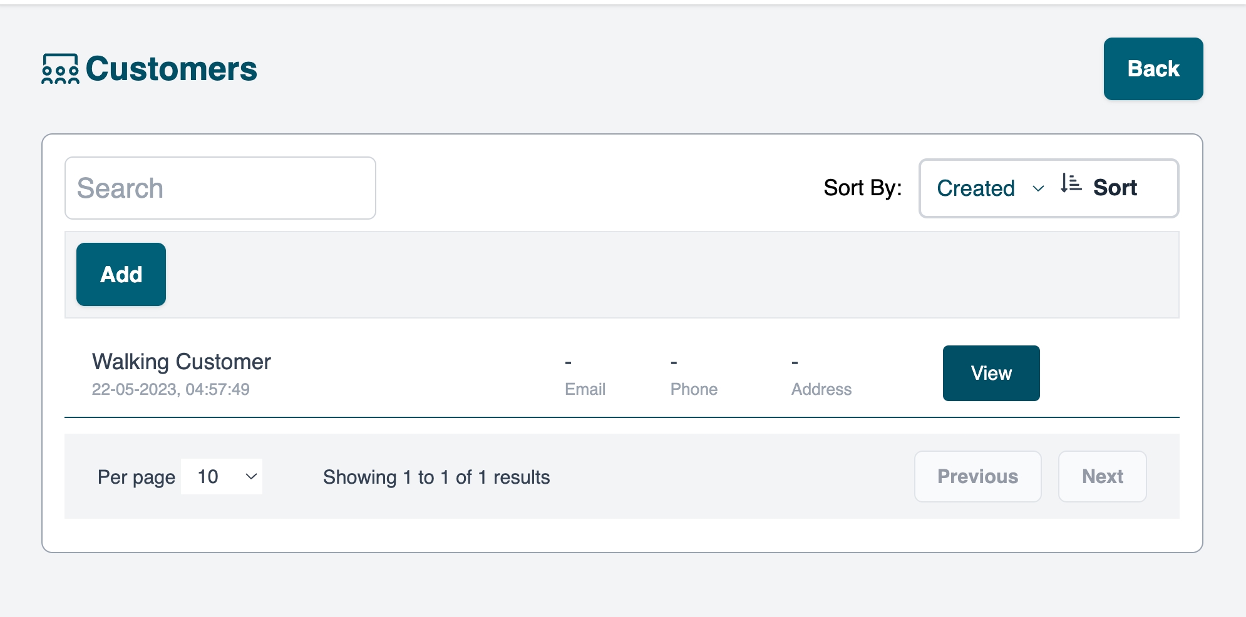Select the Walking Customer name
The height and width of the screenshot is (617, 1246).
tap(182, 362)
